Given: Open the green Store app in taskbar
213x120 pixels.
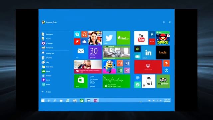Looking at the screenshot, I should (x=82, y=101).
